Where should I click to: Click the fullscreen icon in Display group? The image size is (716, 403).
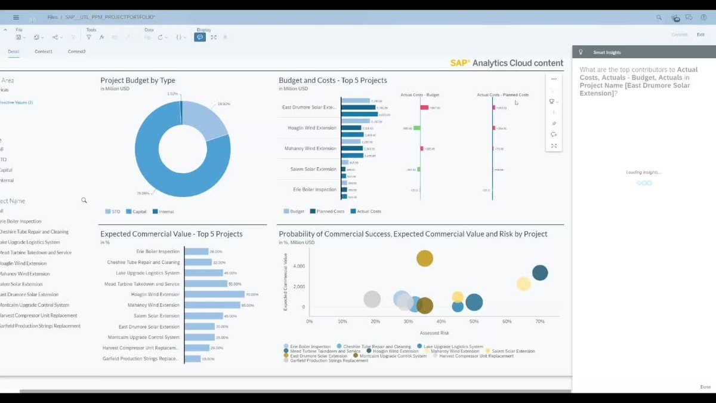point(213,37)
